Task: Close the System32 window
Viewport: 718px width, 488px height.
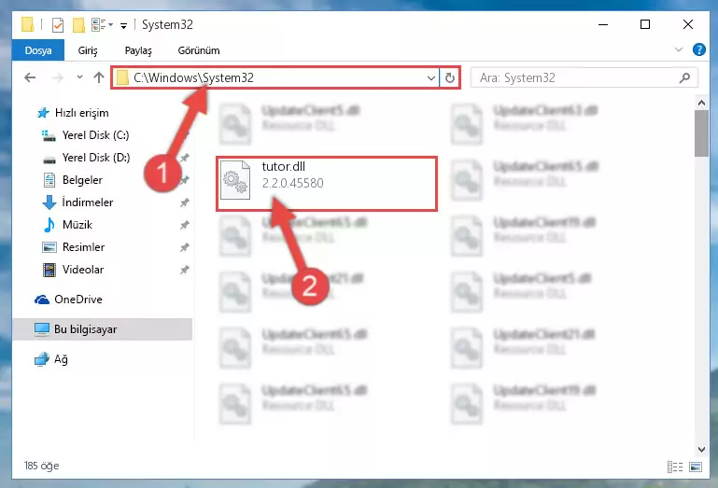Action: click(x=688, y=24)
